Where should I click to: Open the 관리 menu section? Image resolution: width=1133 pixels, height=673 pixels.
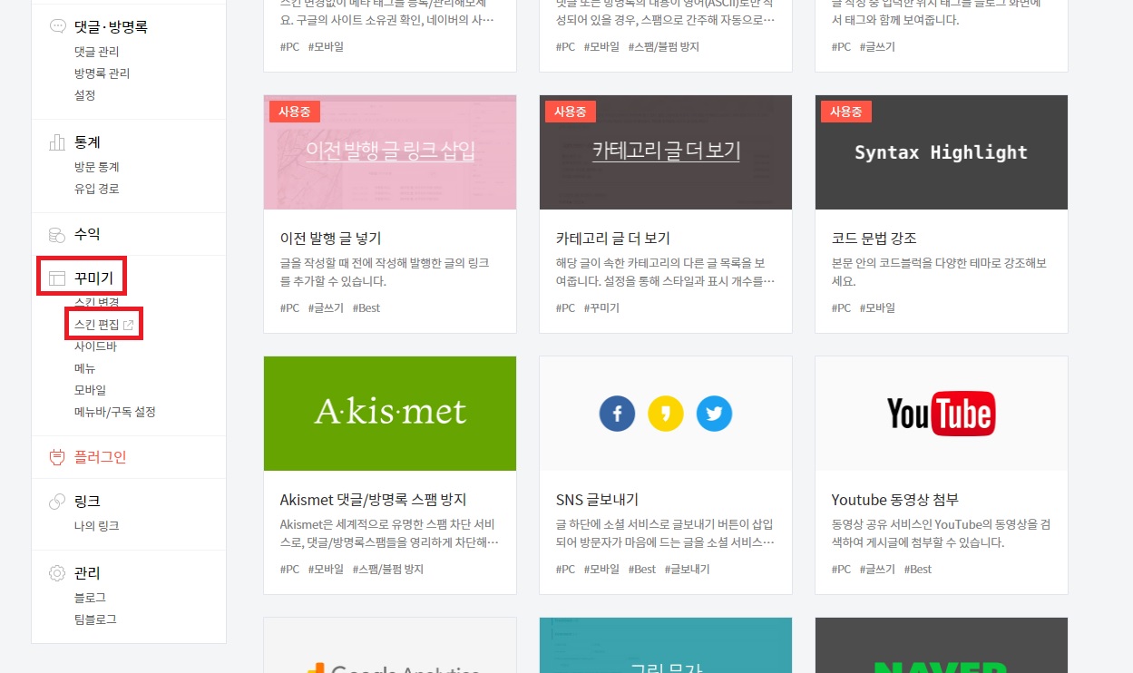[87, 573]
